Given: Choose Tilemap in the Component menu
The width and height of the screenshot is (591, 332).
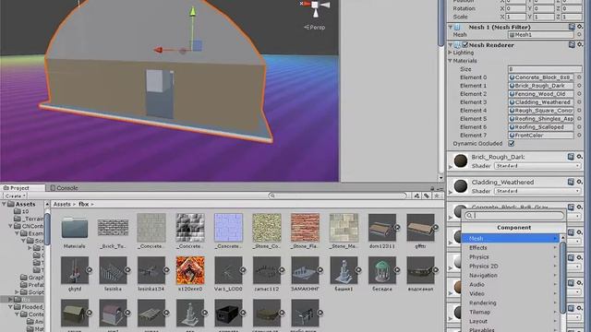Looking at the screenshot, I should [x=512, y=312].
